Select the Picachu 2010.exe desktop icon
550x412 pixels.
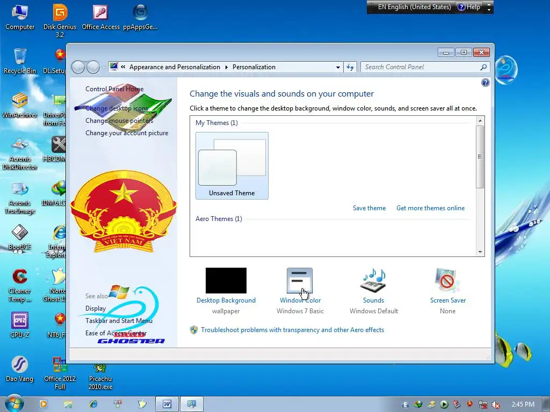click(100, 377)
